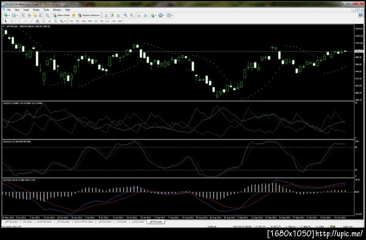Expand the Templates dropdown arrow

[172, 15]
